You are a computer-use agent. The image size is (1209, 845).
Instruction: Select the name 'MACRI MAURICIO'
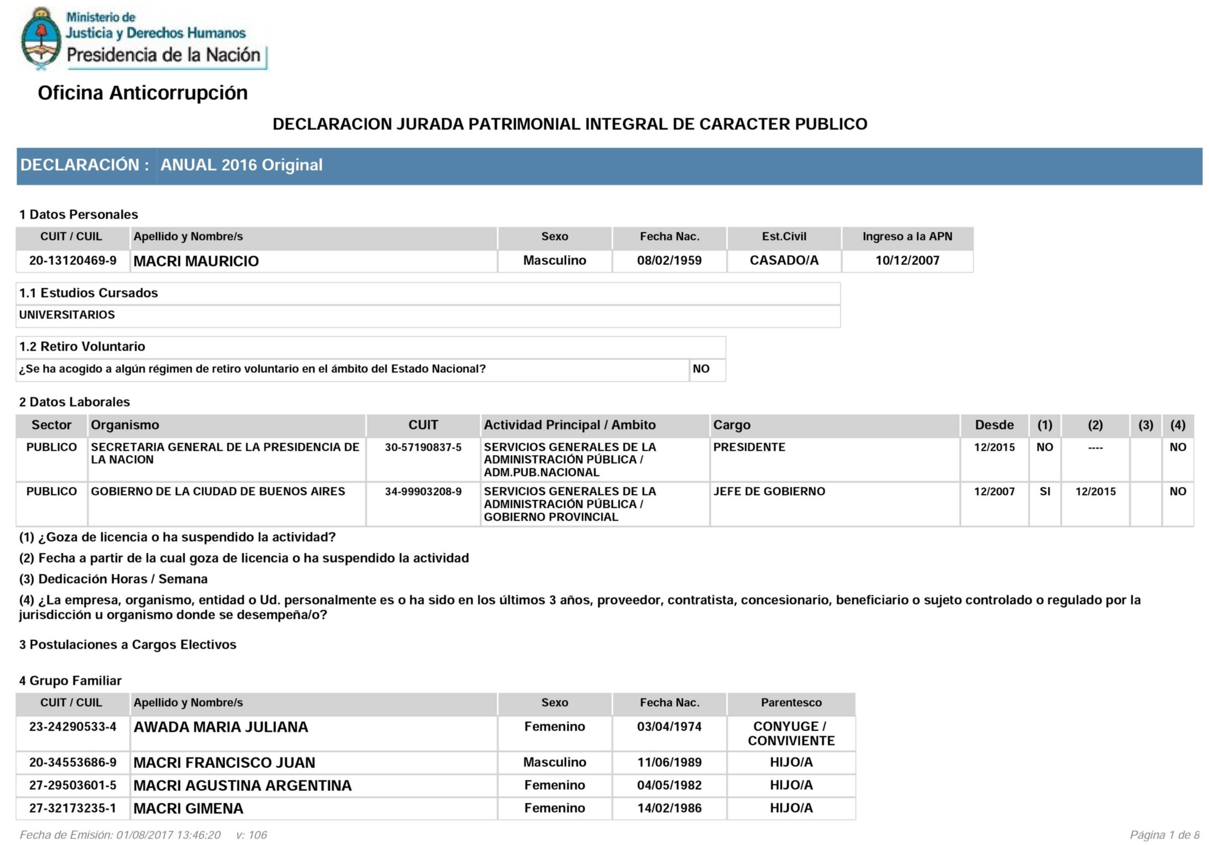(196, 261)
